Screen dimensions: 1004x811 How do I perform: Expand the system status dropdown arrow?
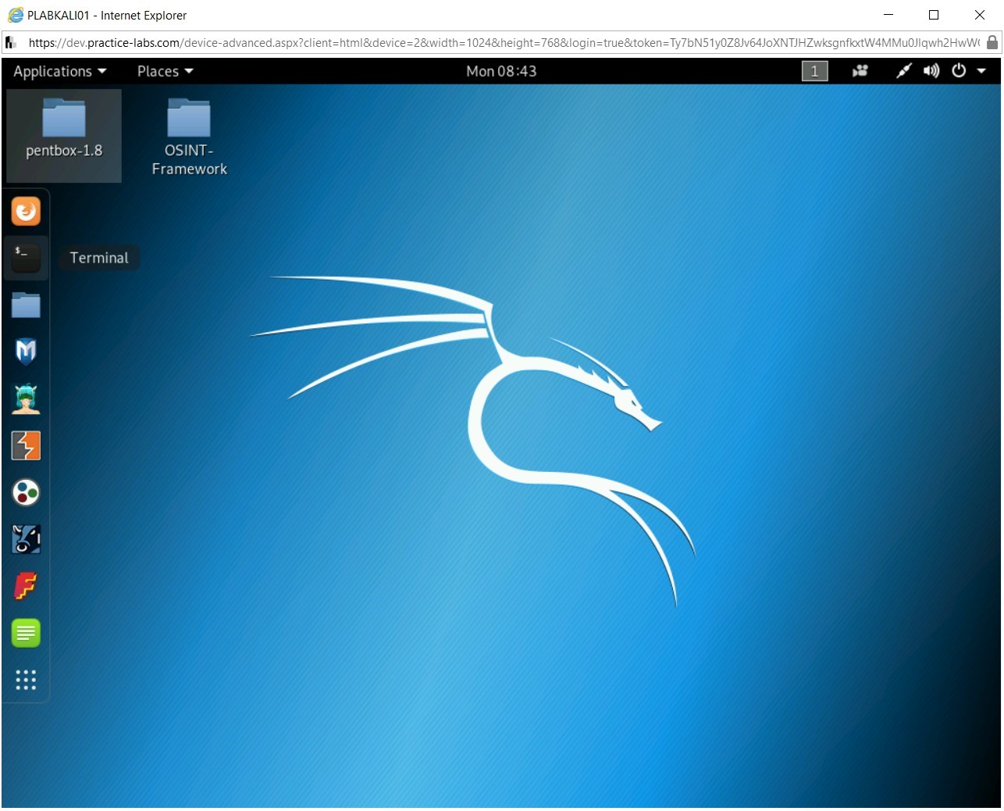[982, 71]
